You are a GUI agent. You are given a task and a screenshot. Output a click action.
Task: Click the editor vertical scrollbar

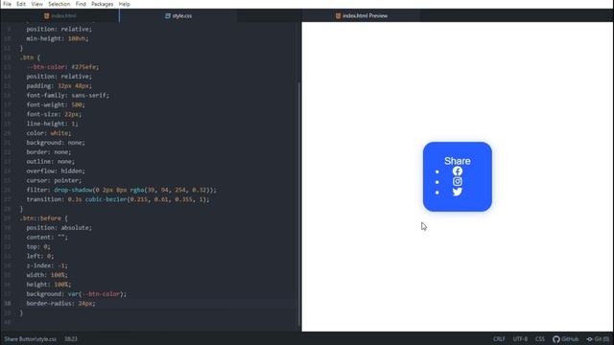tap(299, 203)
